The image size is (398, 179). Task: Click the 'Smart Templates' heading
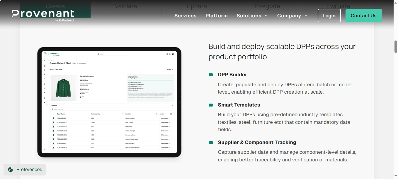tap(239, 105)
